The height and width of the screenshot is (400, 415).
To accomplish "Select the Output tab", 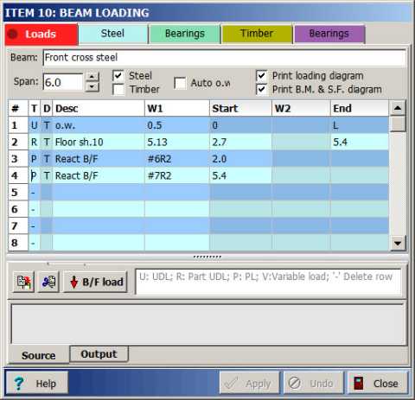I will pyautogui.click(x=99, y=354).
